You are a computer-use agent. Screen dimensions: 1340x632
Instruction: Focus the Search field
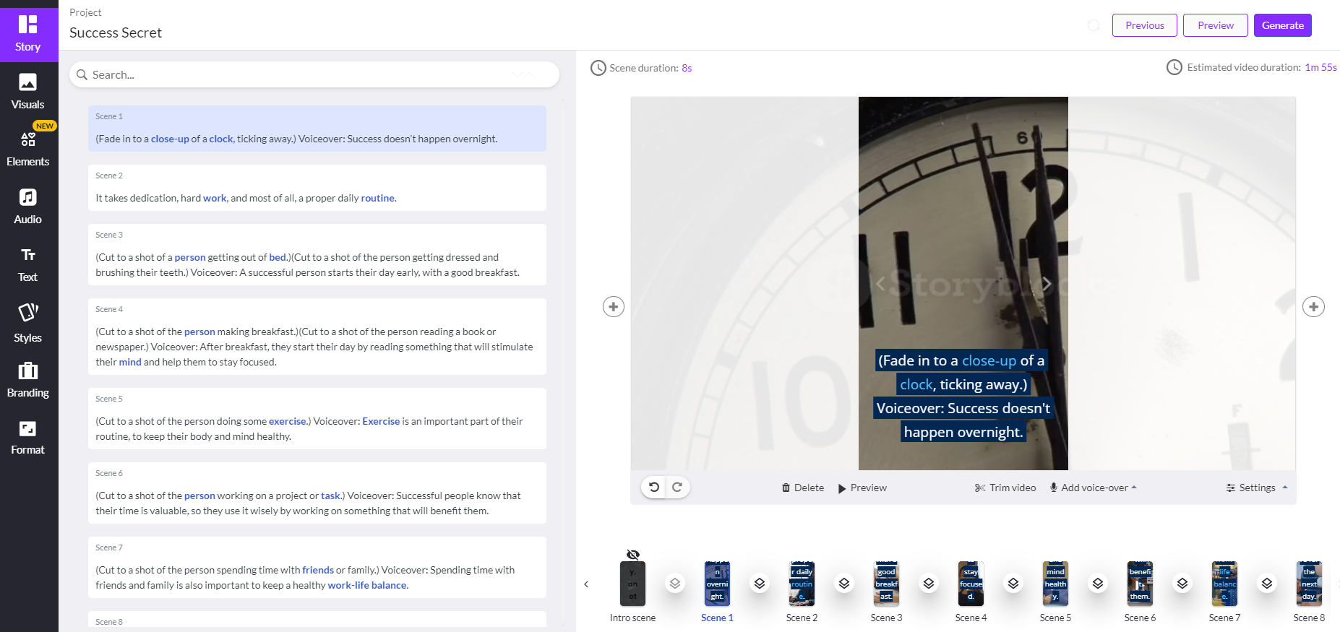(x=314, y=74)
